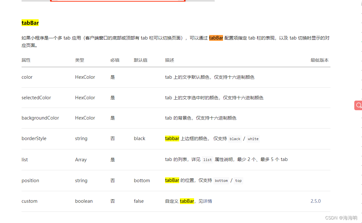Click the 见详情 link in the custom row
Image resolution: width=362 pixels, height=223 pixels.
pyautogui.click(x=206, y=201)
